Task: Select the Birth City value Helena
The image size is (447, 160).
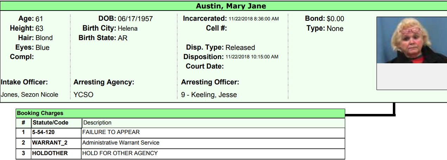Action: click(127, 28)
